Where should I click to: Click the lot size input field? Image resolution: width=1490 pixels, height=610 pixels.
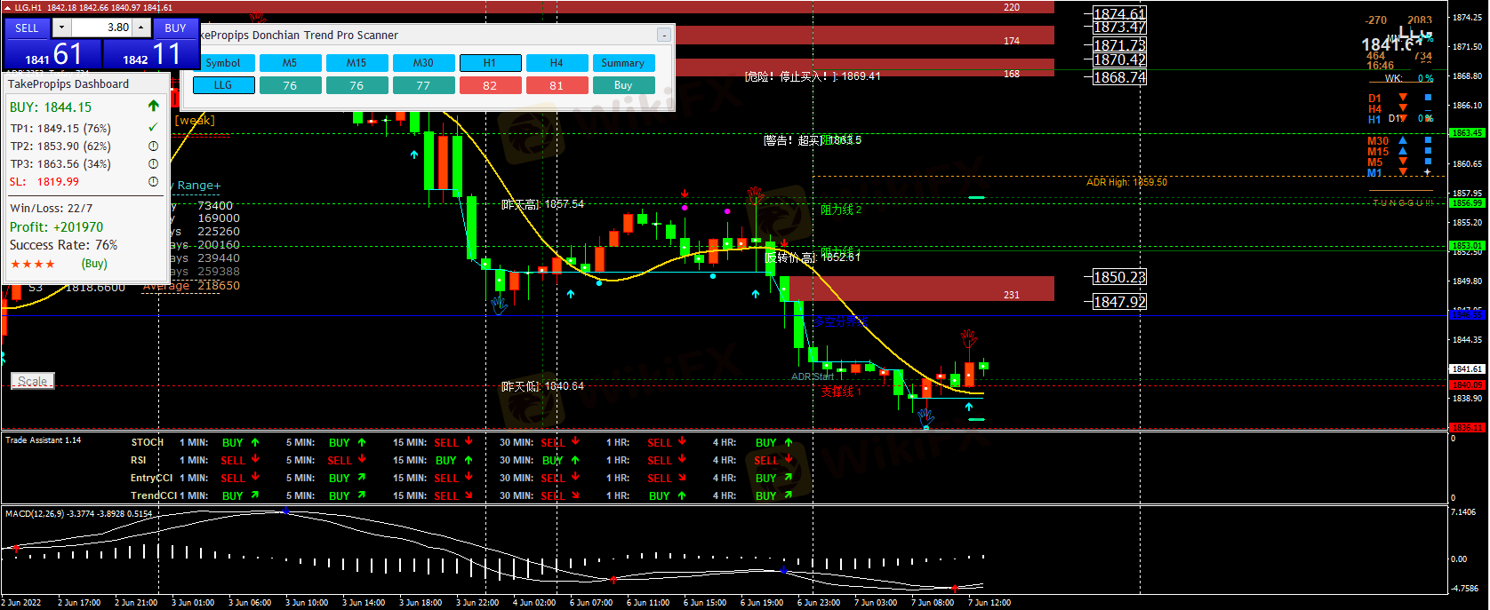click(x=101, y=28)
